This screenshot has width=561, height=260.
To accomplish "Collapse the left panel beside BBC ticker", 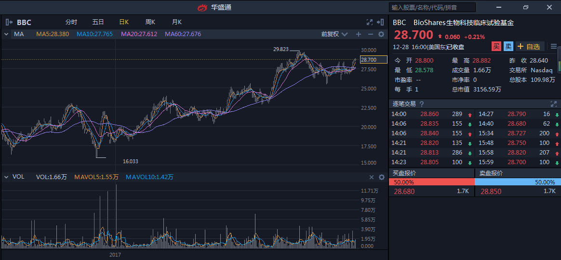I will coord(9,22).
